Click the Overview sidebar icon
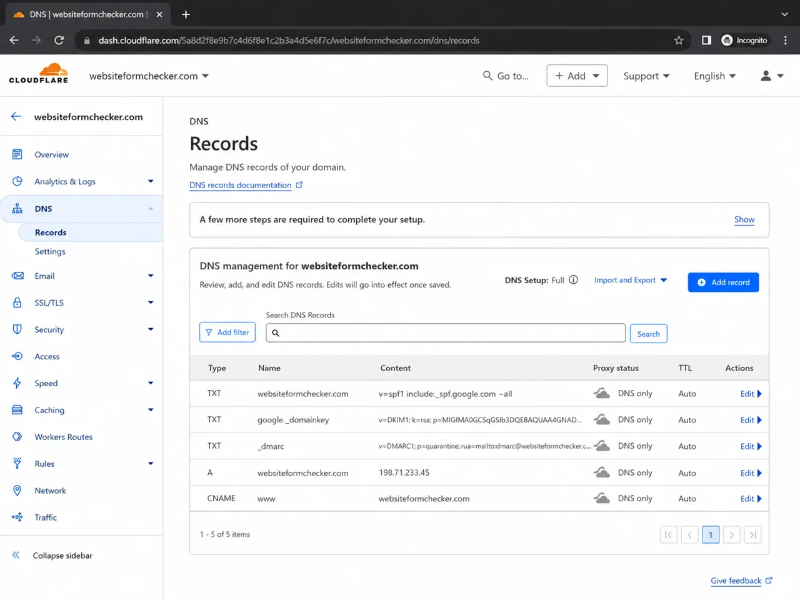Image resolution: width=800 pixels, height=600 pixels. point(17,154)
